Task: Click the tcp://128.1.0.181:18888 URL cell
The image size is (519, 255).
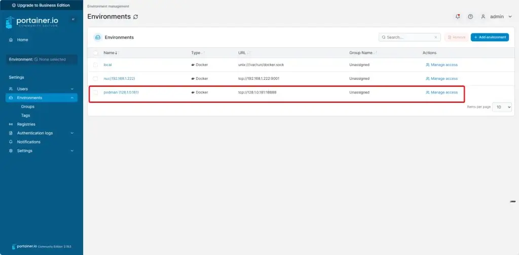Action: click(257, 93)
